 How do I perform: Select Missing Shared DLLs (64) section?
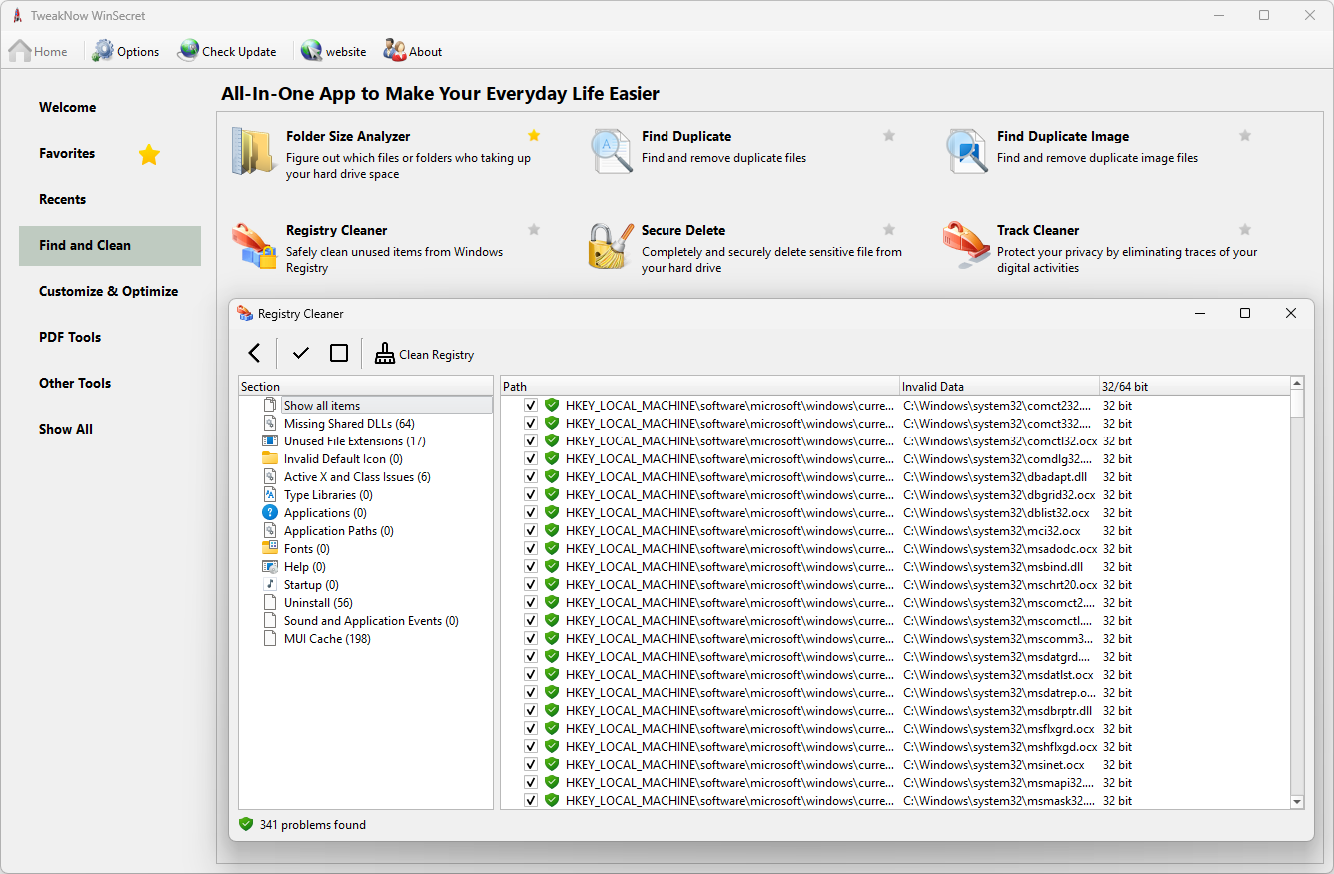coord(349,423)
